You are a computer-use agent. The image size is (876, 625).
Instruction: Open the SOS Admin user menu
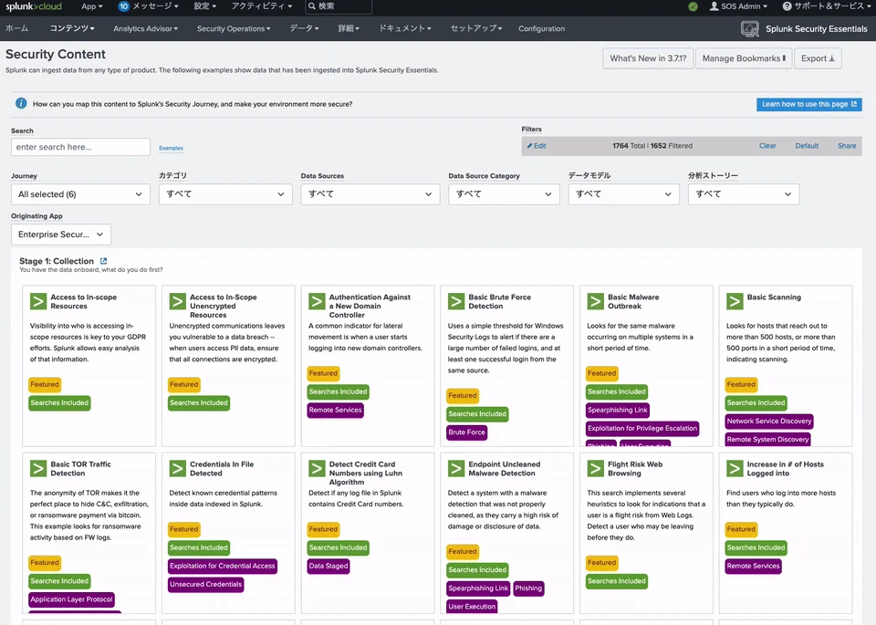738,6
